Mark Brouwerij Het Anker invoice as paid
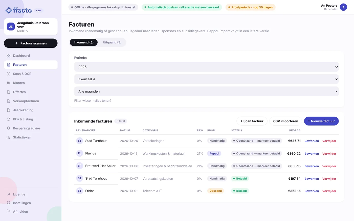354x221 pixels. (256, 166)
